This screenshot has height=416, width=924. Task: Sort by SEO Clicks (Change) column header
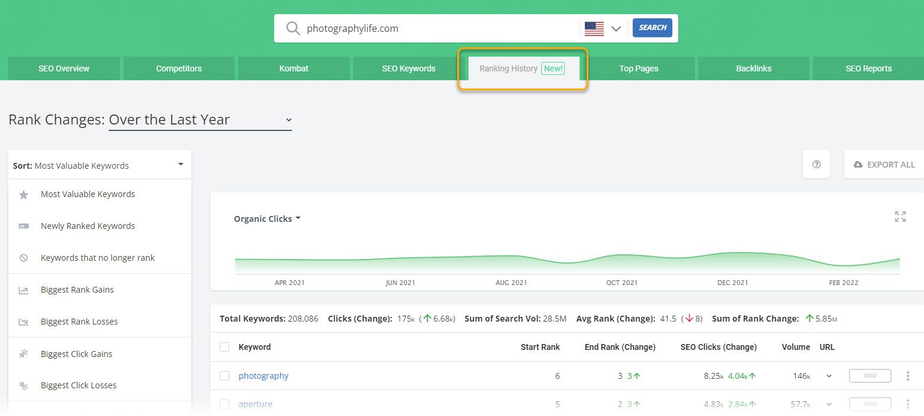click(718, 347)
